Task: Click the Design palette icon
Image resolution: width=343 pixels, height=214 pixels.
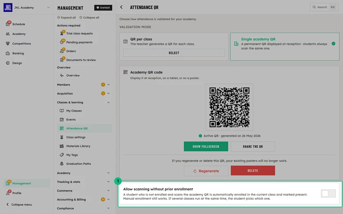Action: click(8, 63)
